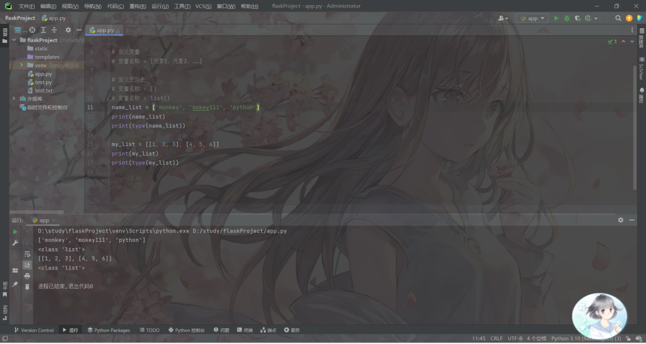
Task: Click the Project panel settings gear
Action: click(x=68, y=30)
